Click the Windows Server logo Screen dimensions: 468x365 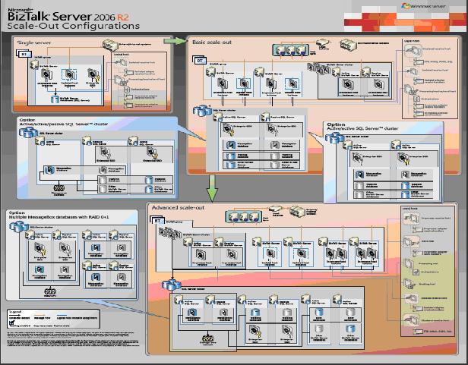coord(423,6)
